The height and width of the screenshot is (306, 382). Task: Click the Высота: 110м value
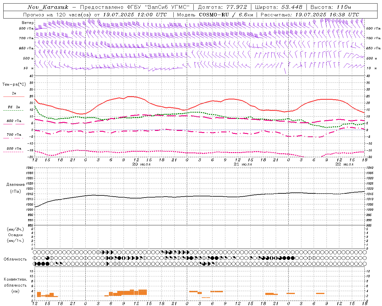pyautogui.click(x=331, y=7)
